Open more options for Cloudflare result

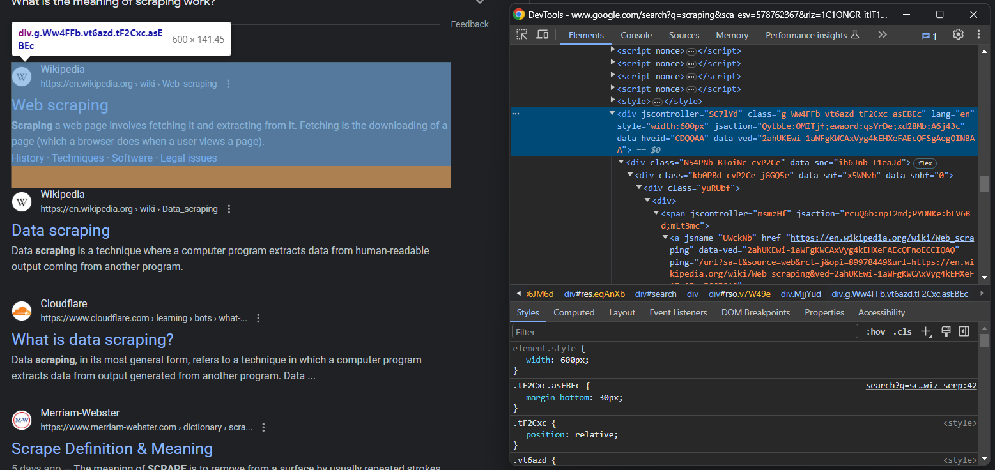259,318
